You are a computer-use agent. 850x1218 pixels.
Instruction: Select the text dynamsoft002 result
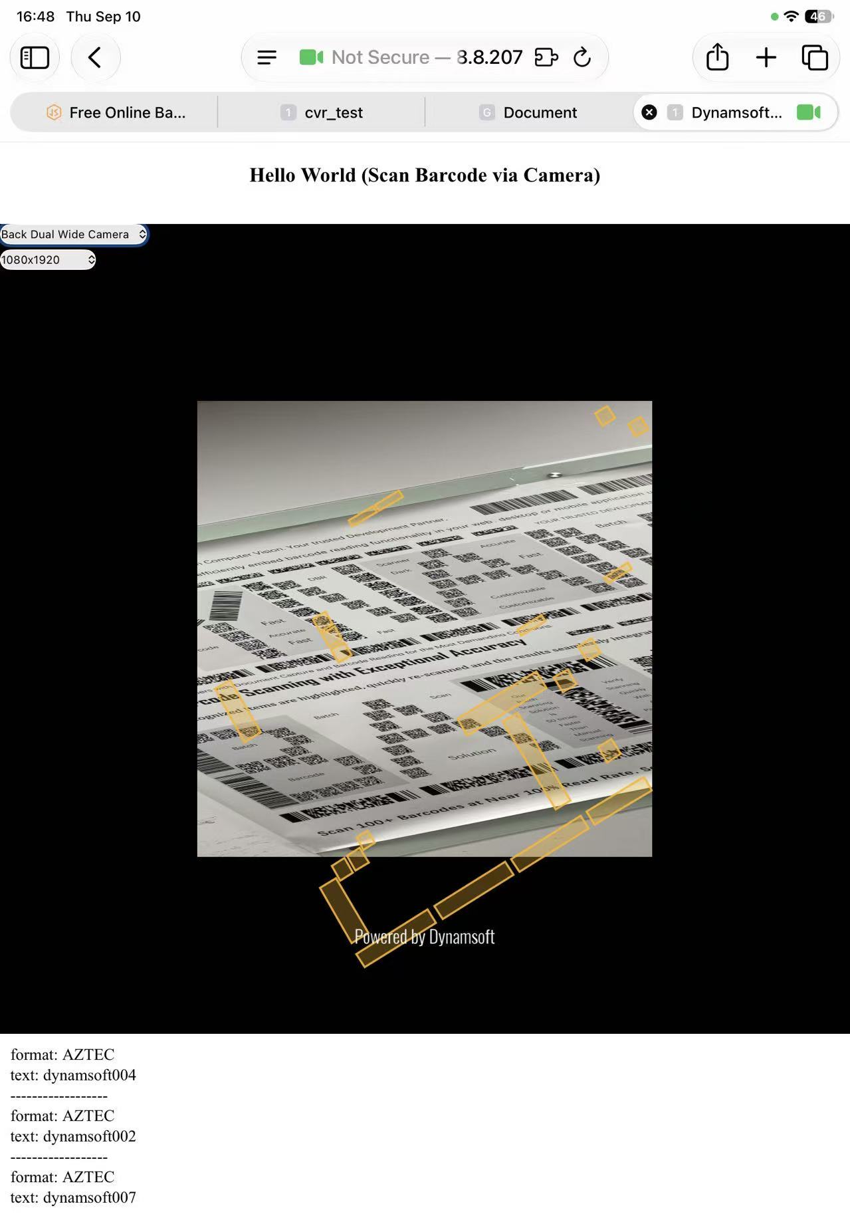pos(73,1136)
